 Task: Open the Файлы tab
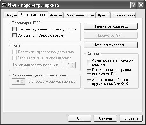(56, 15)
